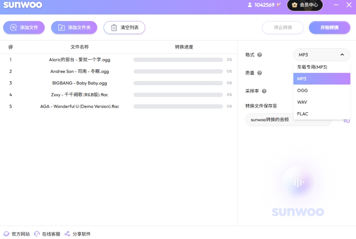Select file Zxxy - 千千阙歌 (R&B版).flac
This screenshot has height=239, width=356.
80,95
